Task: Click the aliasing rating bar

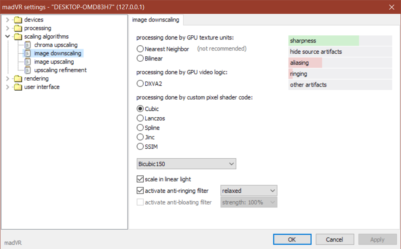Action: 340,63
